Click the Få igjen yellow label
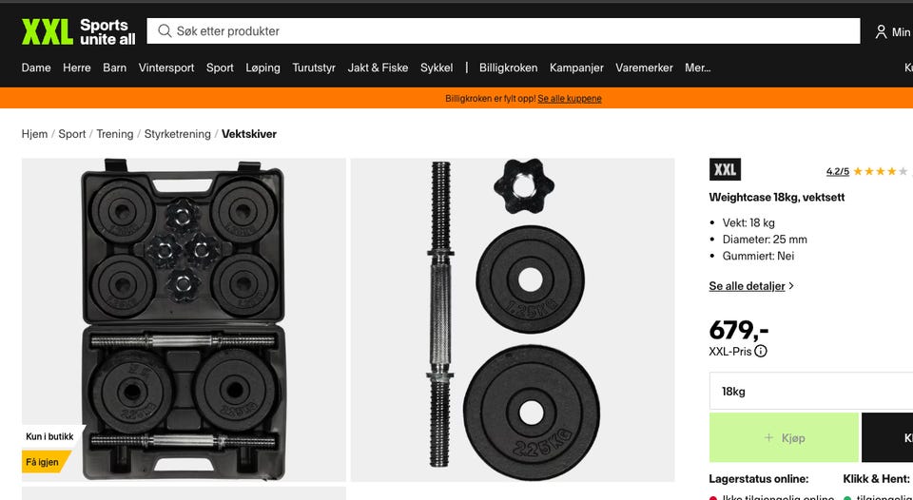The width and height of the screenshot is (913, 500). (44, 462)
